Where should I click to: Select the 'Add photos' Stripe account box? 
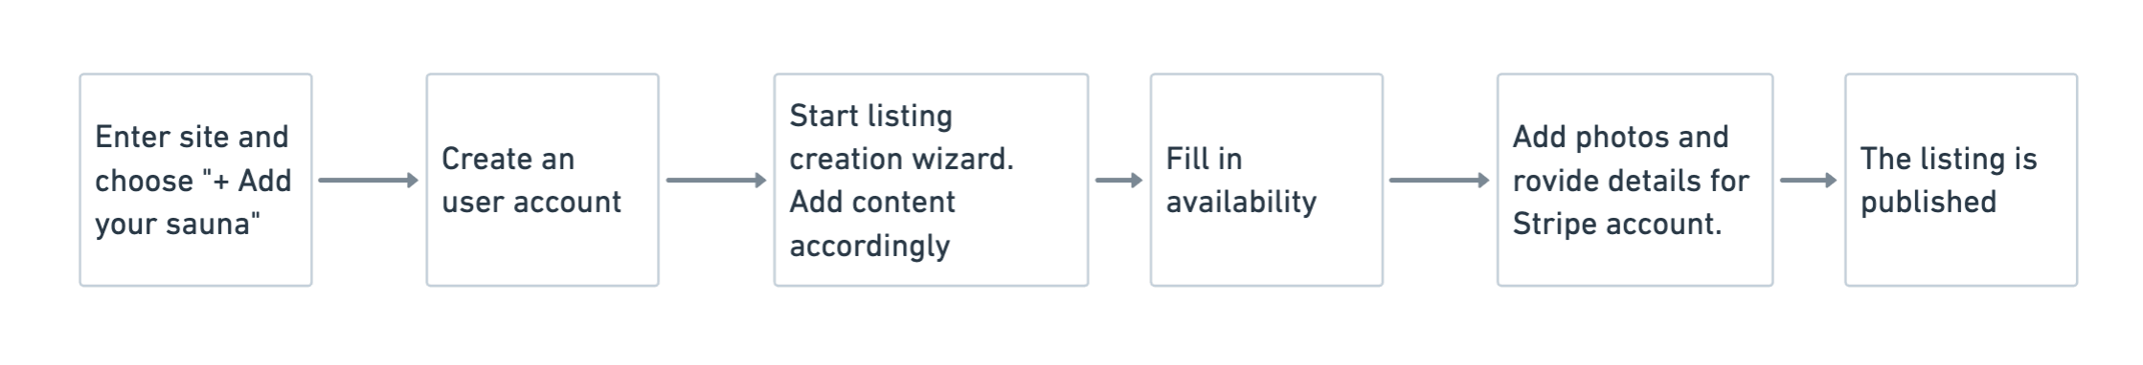pyautogui.click(x=1635, y=180)
